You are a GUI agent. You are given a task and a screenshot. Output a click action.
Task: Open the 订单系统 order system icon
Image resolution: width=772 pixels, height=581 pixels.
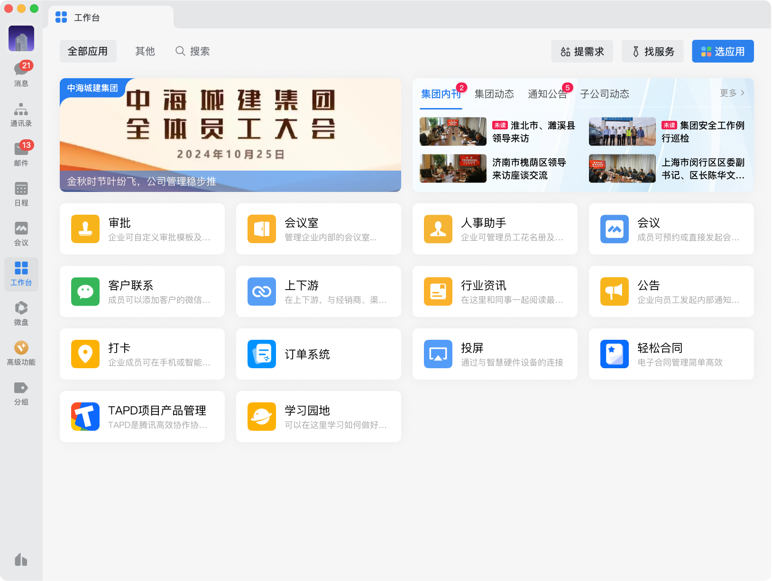click(262, 354)
